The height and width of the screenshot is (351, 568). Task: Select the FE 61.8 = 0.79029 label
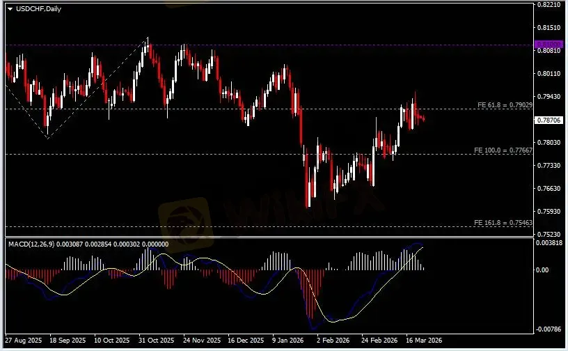504,104
